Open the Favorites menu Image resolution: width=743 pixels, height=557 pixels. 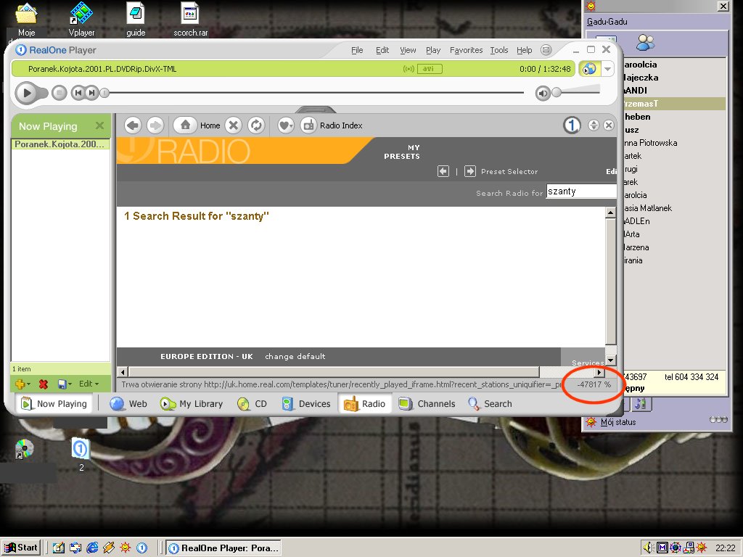click(467, 50)
